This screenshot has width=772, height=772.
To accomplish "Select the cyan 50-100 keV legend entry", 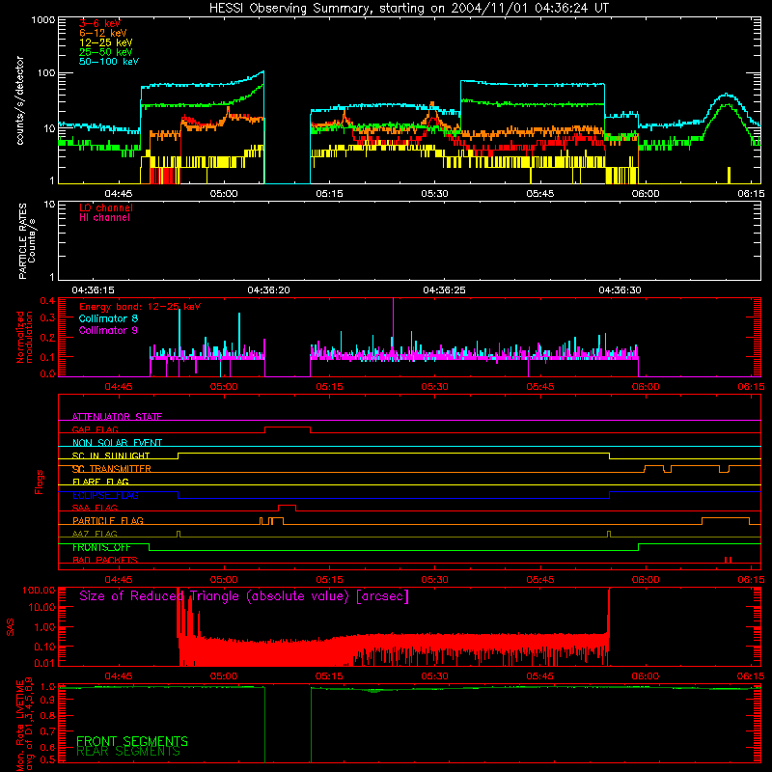I will pyautogui.click(x=109, y=62).
